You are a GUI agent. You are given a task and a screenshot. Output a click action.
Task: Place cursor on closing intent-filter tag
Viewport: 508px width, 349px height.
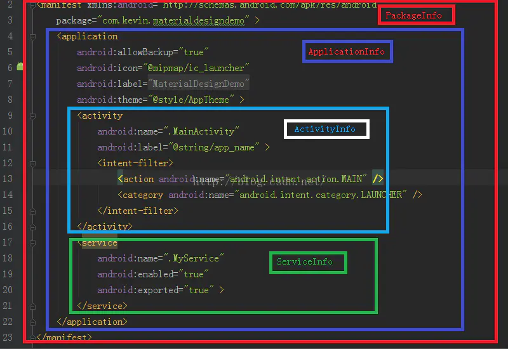pyautogui.click(x=138, y=211)
